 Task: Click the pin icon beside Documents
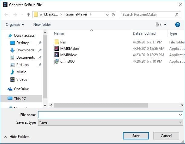(x=40, y=57)
